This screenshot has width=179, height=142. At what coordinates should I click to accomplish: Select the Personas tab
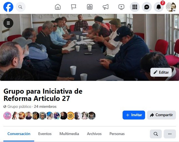[x=117, y=134]
